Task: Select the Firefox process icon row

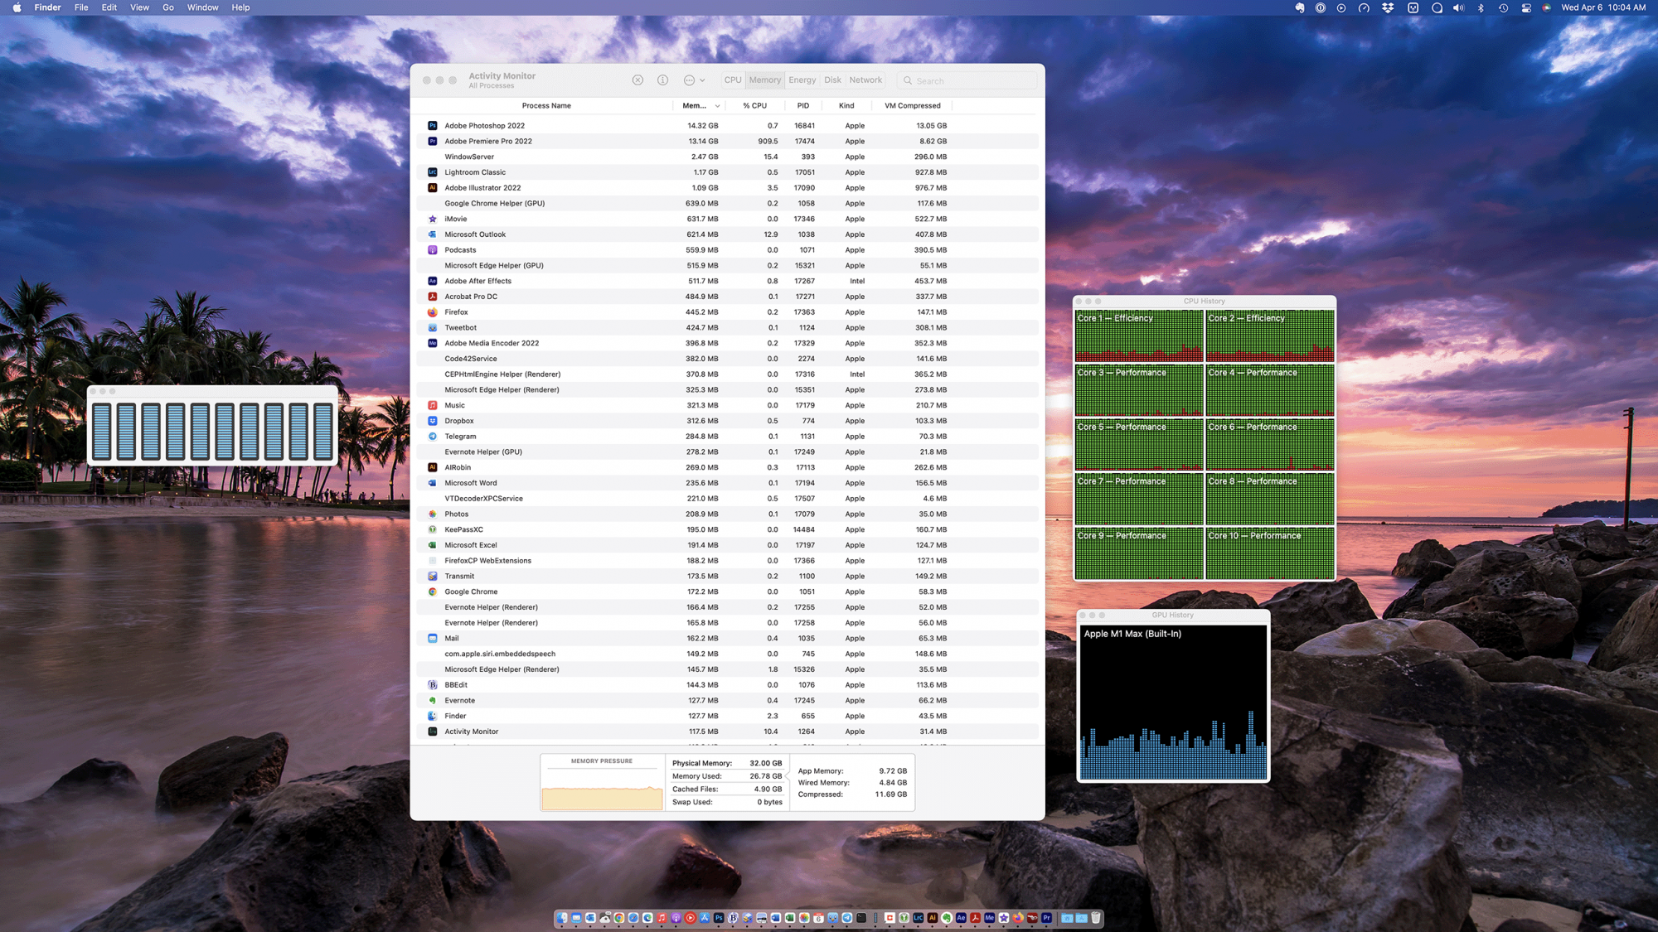Action: click(x=432, y=312)
